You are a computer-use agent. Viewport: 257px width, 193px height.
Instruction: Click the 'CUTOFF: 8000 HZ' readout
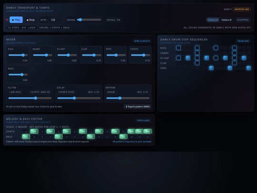(40, 92)
